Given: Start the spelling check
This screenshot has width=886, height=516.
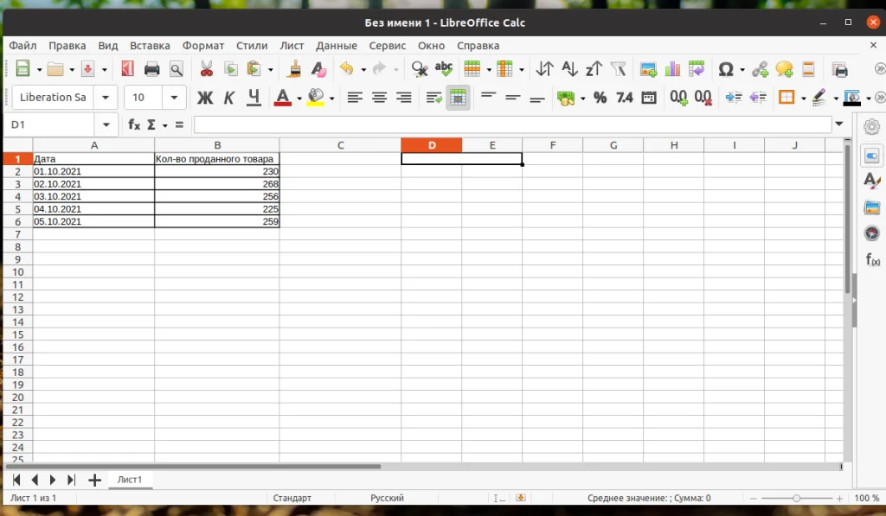Looking at the screenshot, I should point(443,68).
